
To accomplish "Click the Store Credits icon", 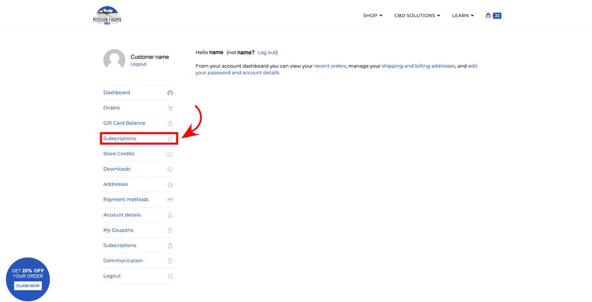I will [x=170, y=154].
